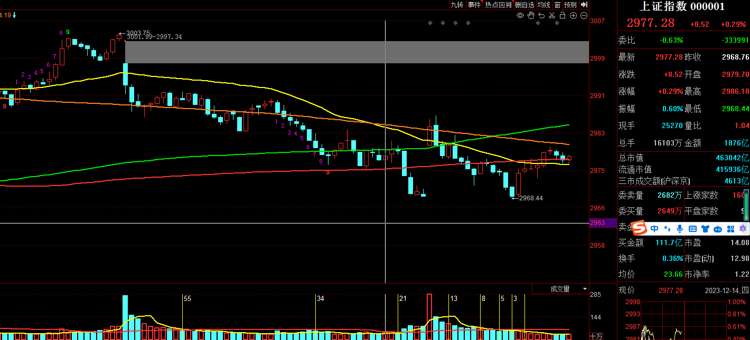The image size is (750, 340).
Task: Click the Sogou input method logo
Action: coord(640,228)
